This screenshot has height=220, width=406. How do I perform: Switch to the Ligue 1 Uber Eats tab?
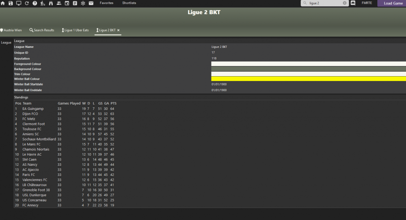(75, 30)
